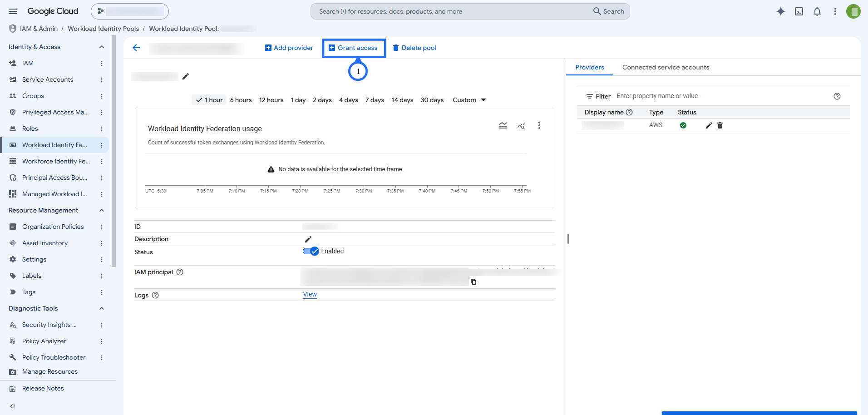Go to Workload Identity Pools breadcrumb
The width and height of the screenshot is (868, 415).
104,29
